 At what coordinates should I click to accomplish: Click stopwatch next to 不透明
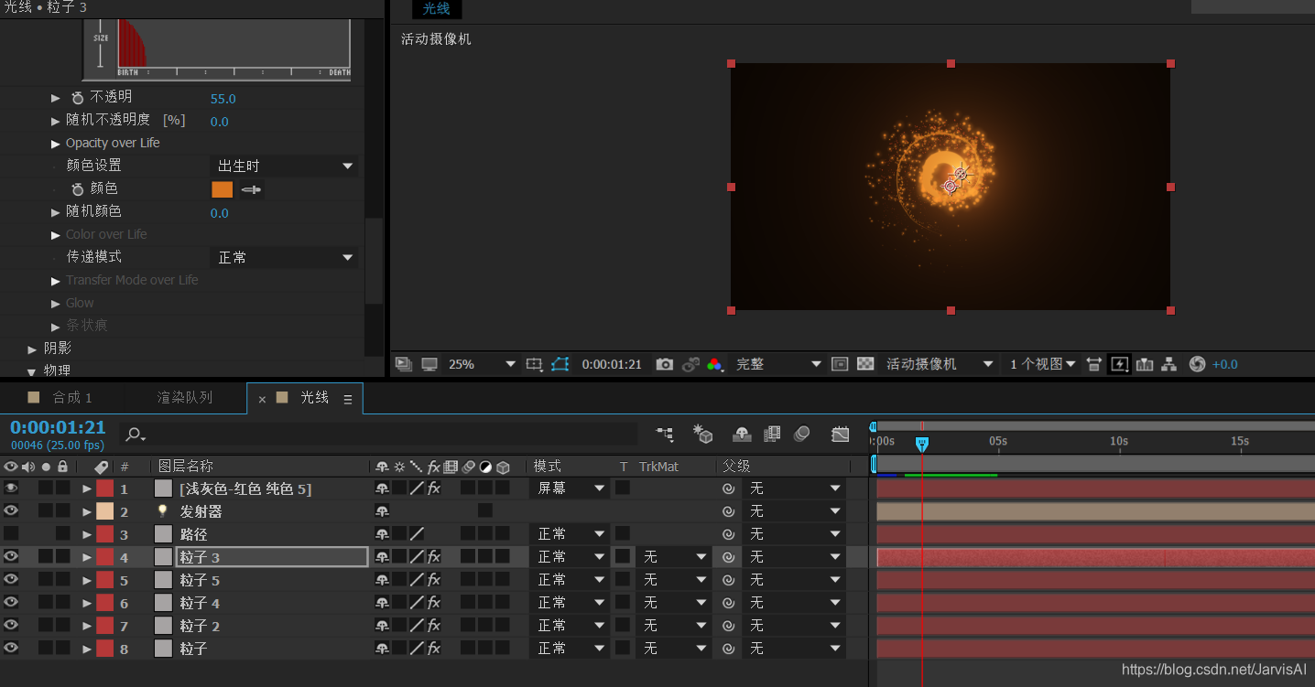point(78,97)
